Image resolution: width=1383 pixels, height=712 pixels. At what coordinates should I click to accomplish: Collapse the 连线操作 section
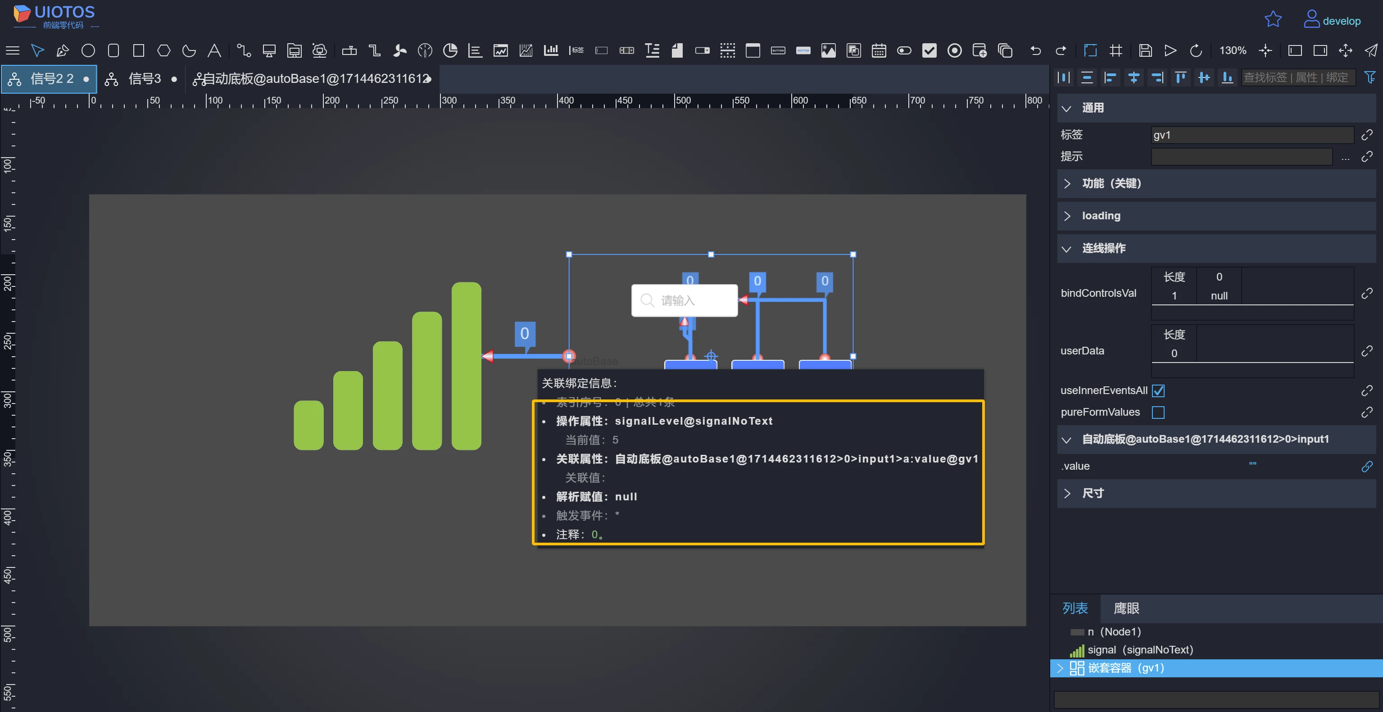pyautogui.click(x=1068, y=249)
